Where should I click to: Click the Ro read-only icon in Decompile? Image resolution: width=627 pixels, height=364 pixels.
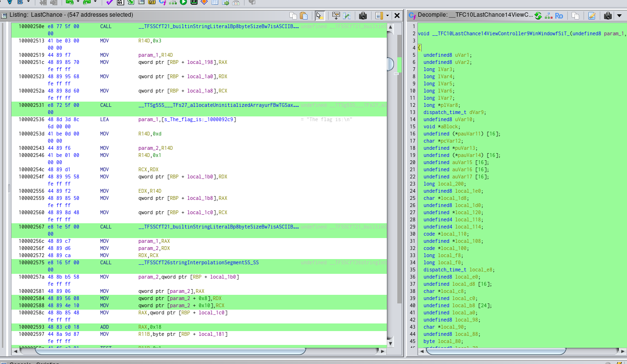(x=559, y=15)
